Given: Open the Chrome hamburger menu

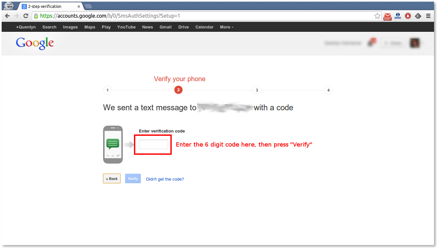Looking at the screenshot, I should (x=428, y=16).
